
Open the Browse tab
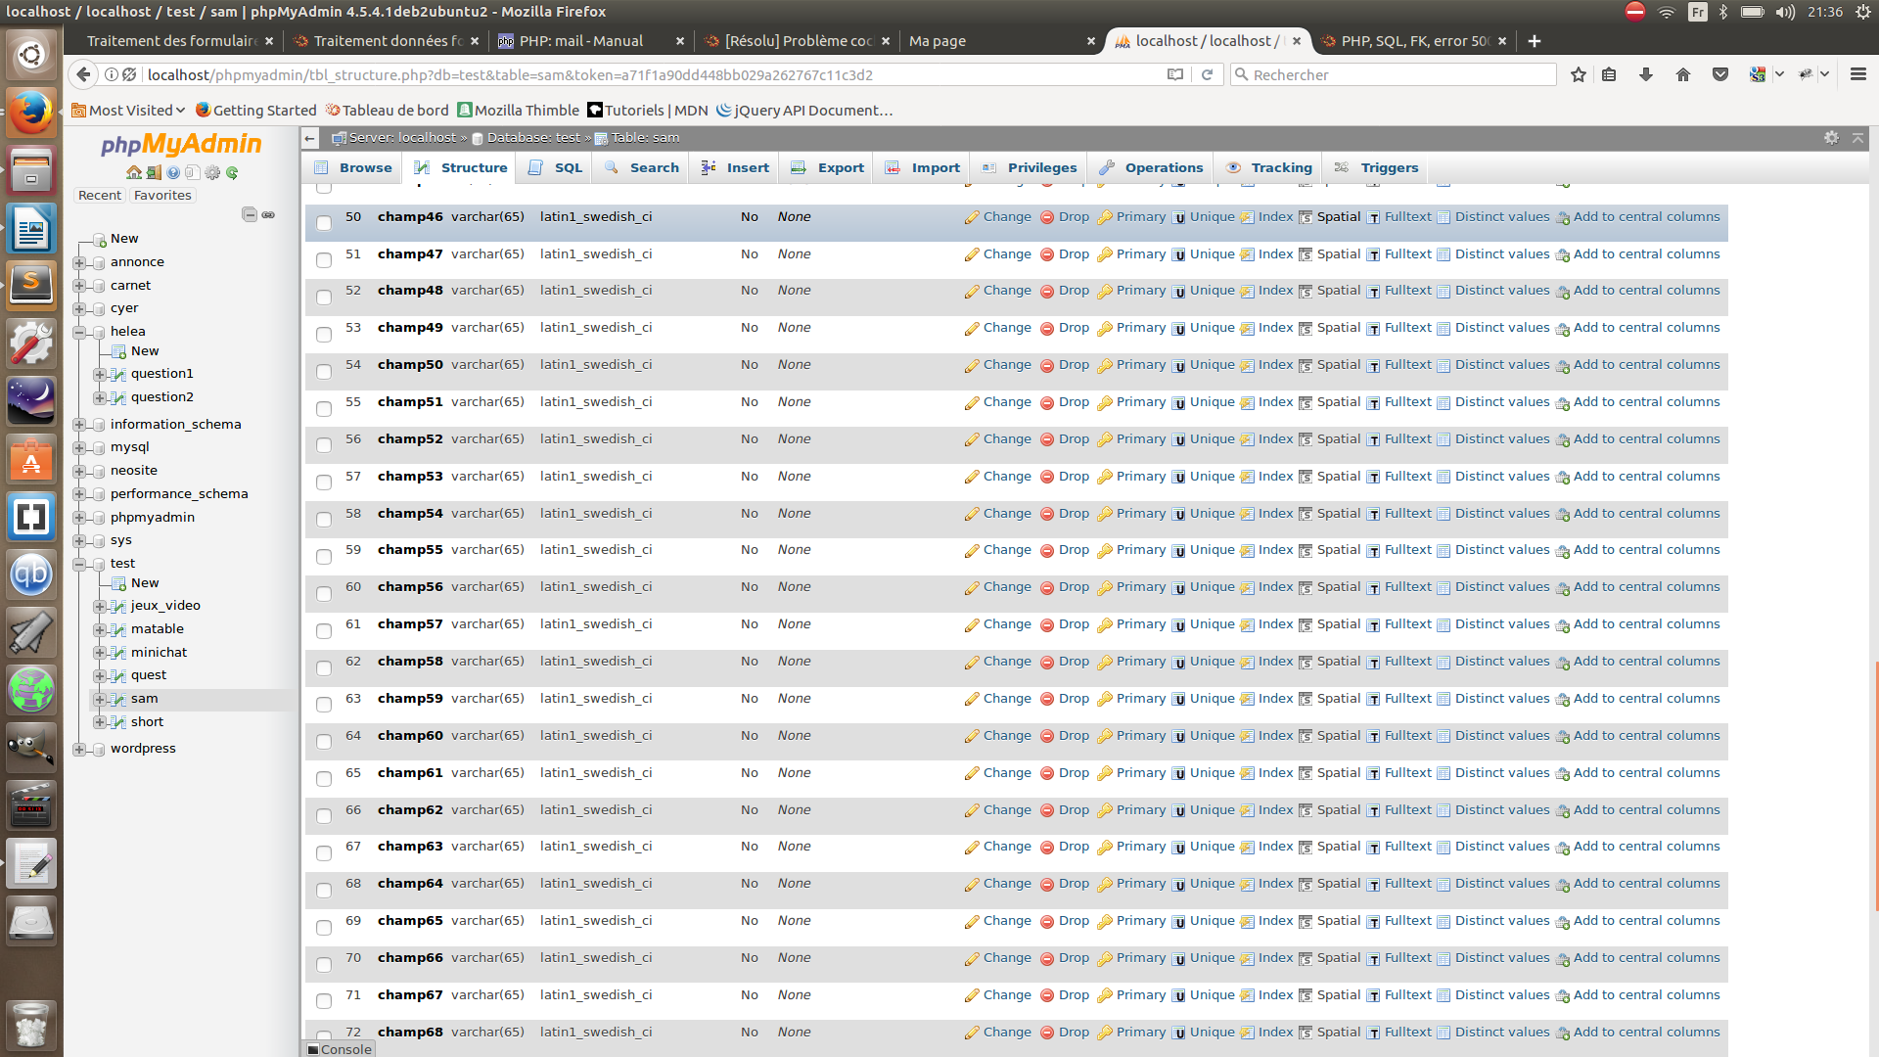pos(353,167)
